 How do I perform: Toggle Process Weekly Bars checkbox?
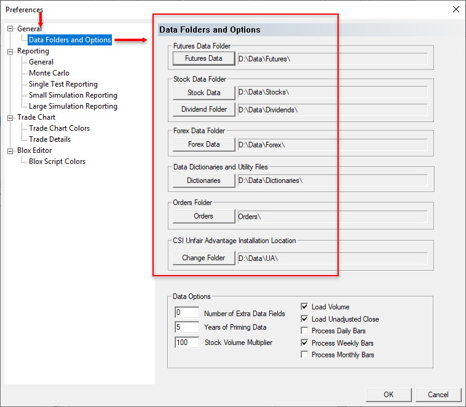(304, 343)
